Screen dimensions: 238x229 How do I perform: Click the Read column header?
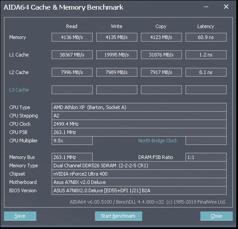coord(72,26)
